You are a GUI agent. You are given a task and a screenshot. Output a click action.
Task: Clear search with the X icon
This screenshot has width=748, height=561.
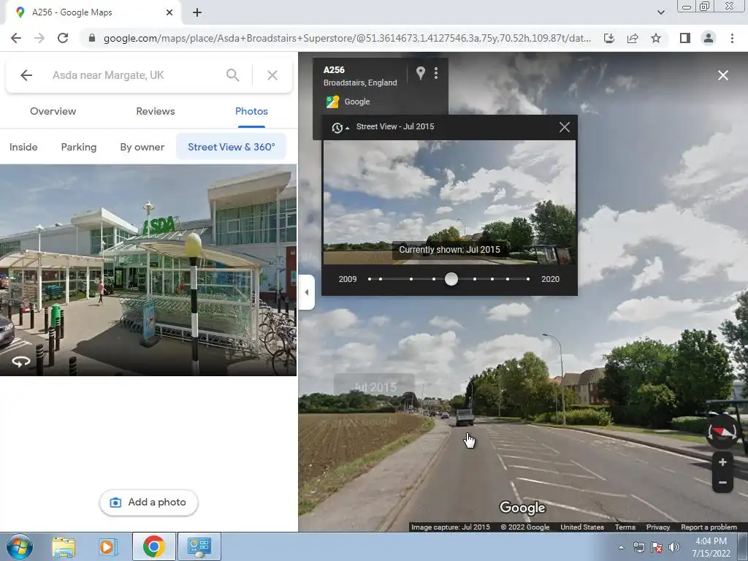tap(272, 75)
